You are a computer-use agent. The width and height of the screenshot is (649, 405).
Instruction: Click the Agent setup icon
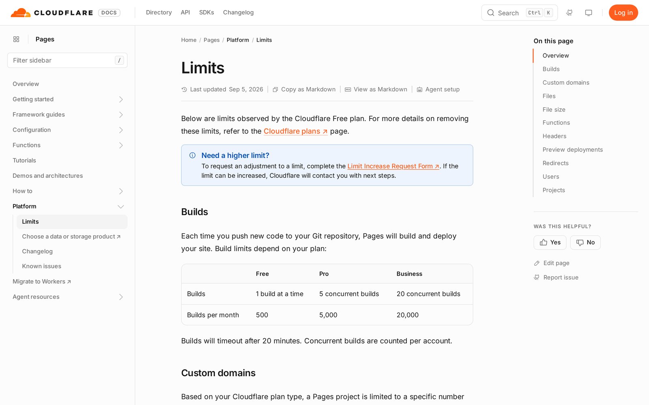click(x=419, y=90)
